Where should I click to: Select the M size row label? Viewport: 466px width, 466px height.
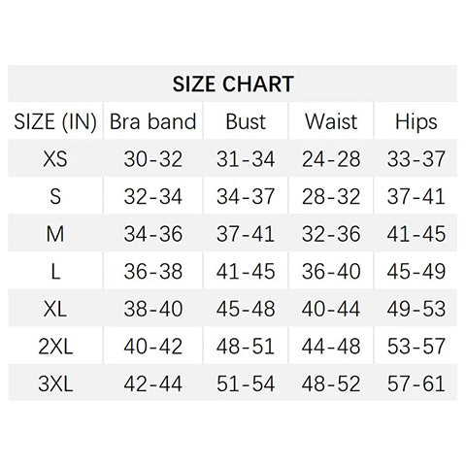point(55,234)
